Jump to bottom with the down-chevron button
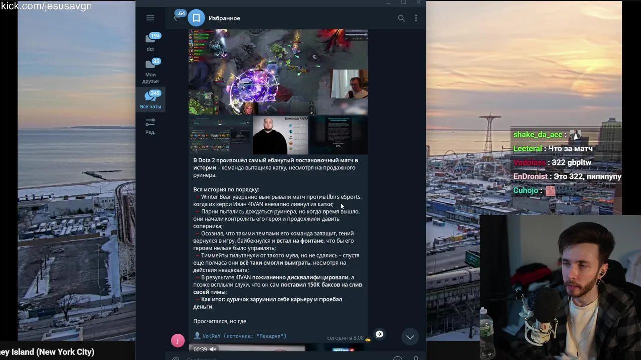 click(410, 337)
